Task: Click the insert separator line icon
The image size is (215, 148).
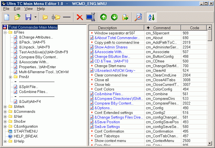Action: (x=67, y=17)
